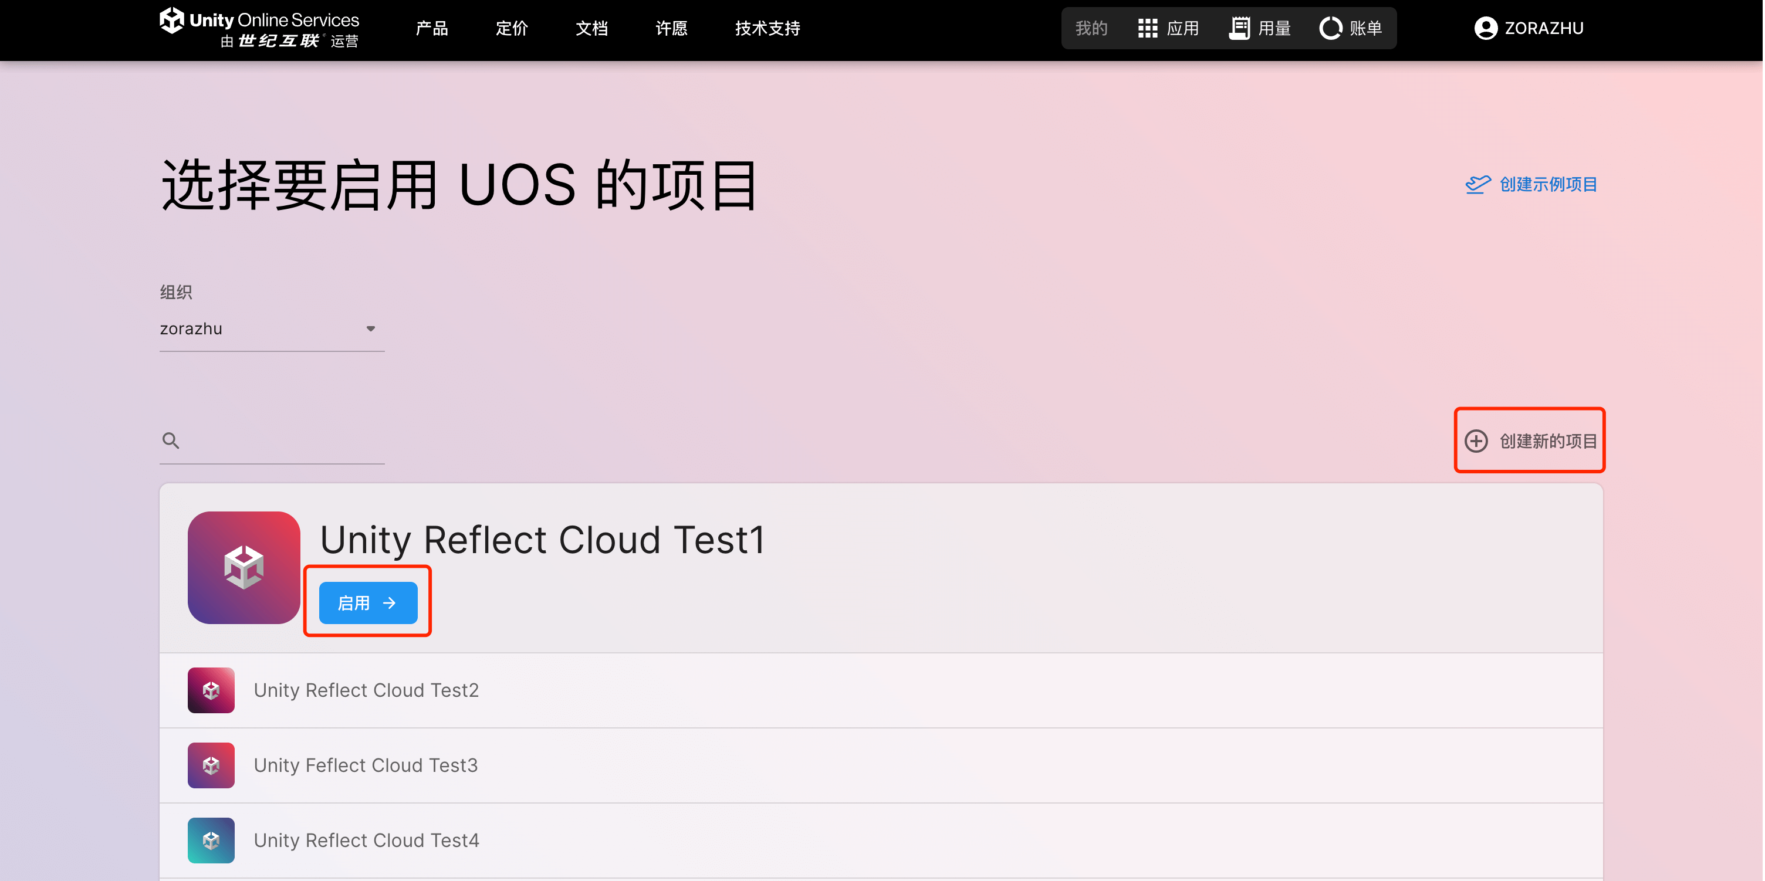Open the 产品 menu
1765x881 pixels.
[432, 28]
